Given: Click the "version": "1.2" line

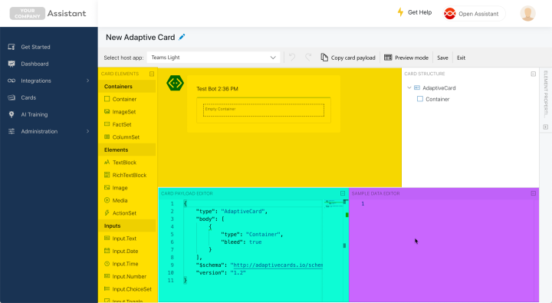Looking at the screenshot, I should [221, 273].
